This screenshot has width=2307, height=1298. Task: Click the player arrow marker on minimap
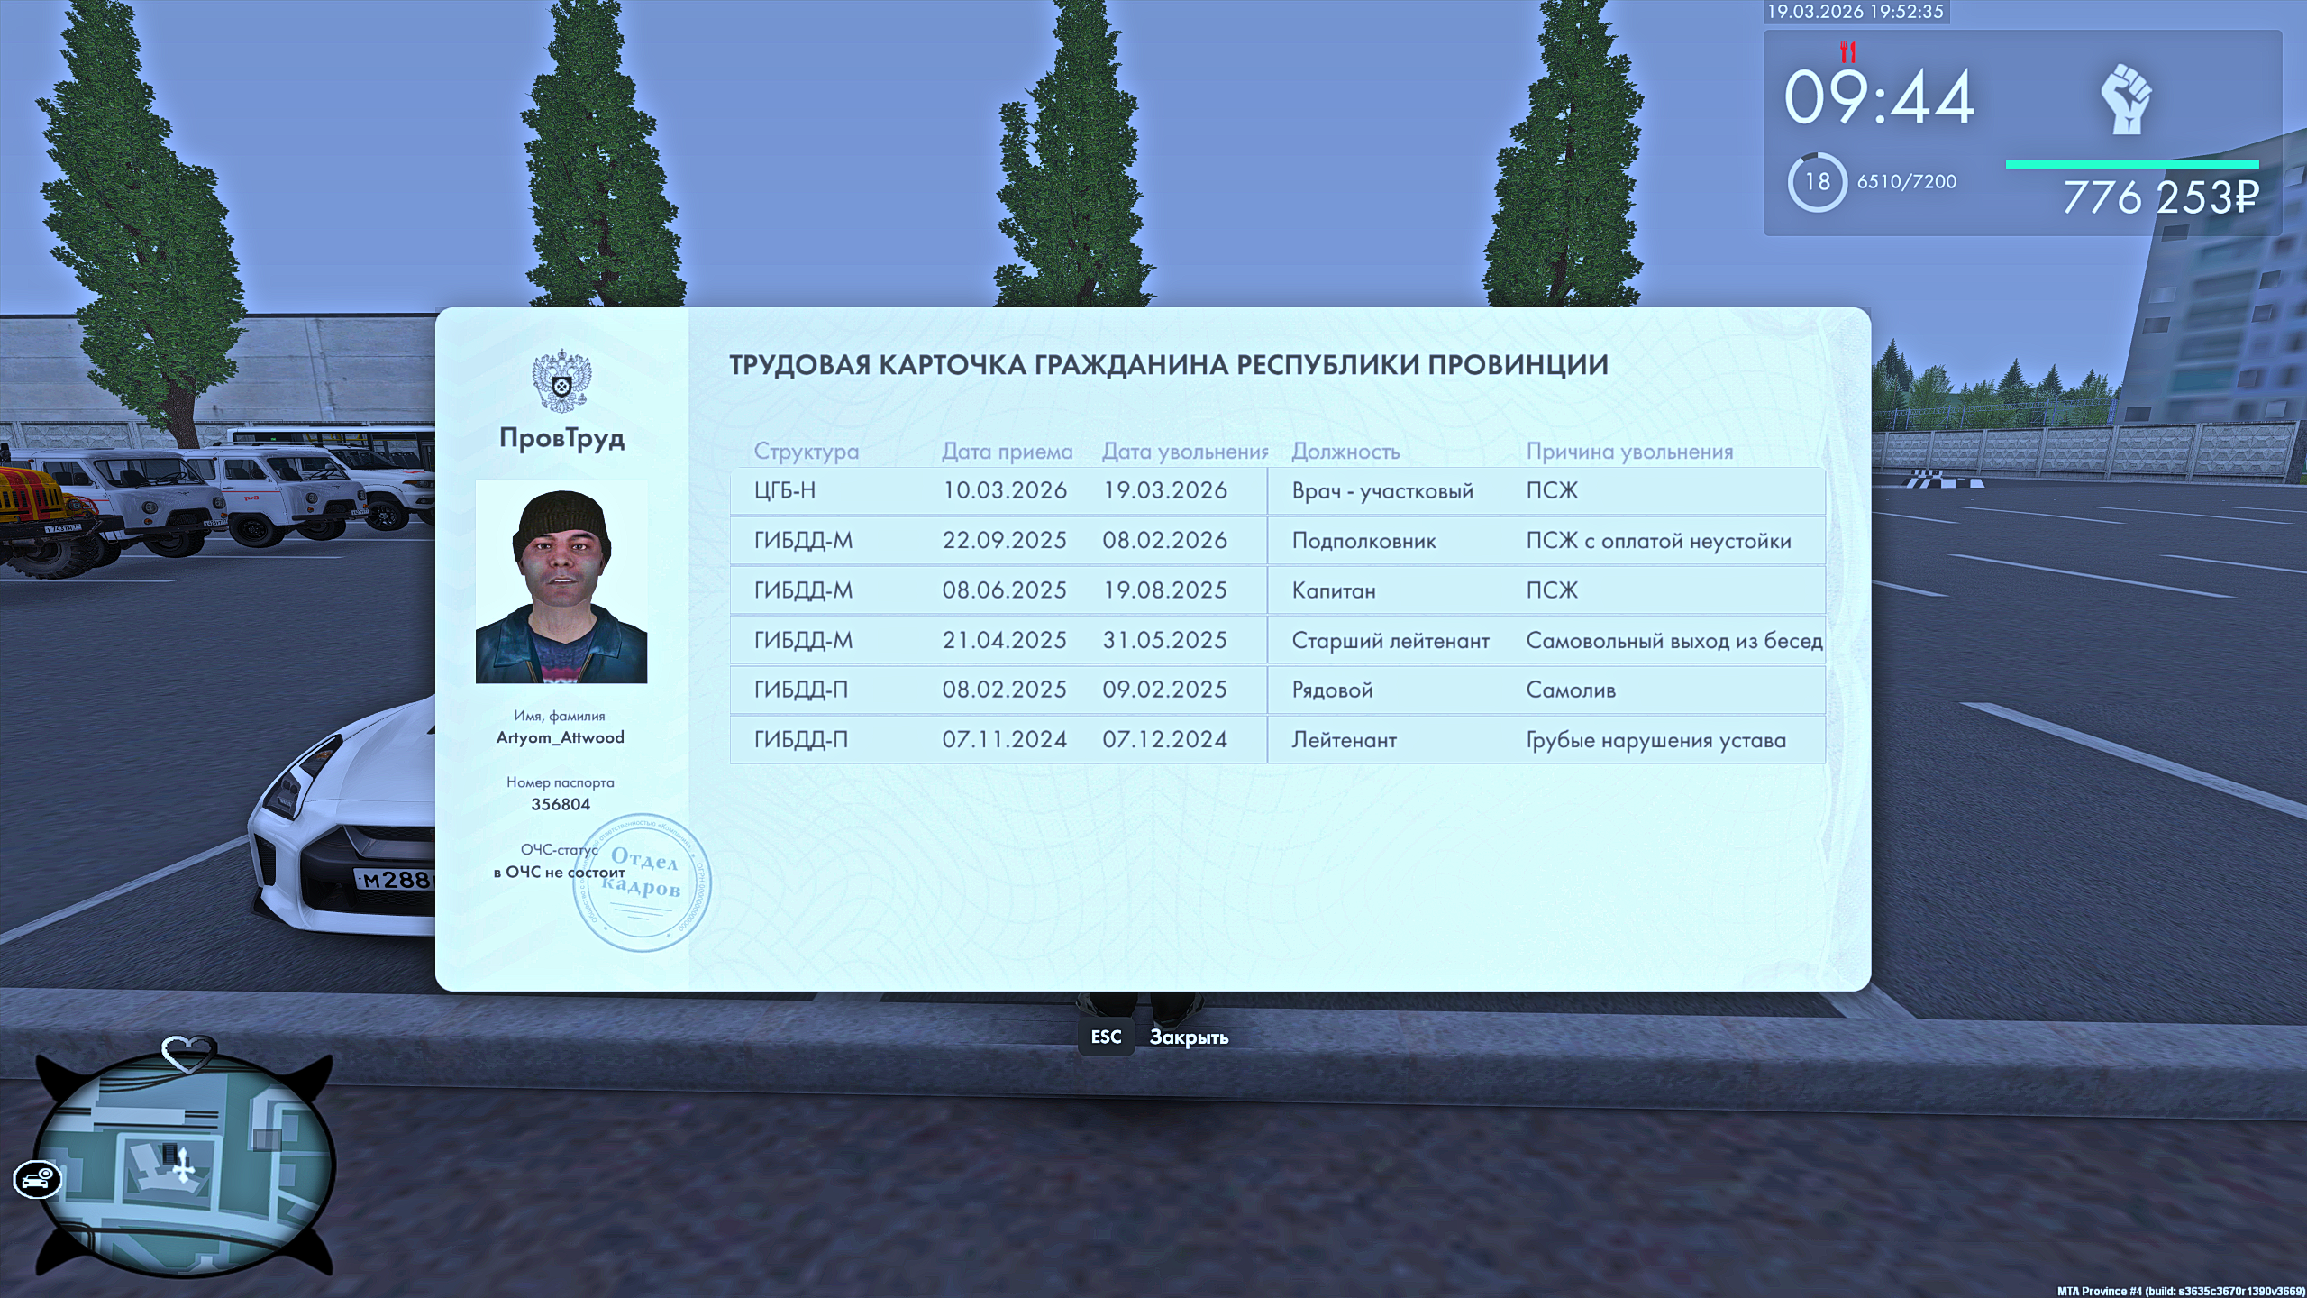tap(184, 1169)
